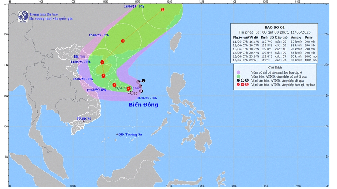Image resolution: width=337 pixels, height=189 pixels.
Task: Click the forecast storm marker for 14/06
Action: coord(102,62)
